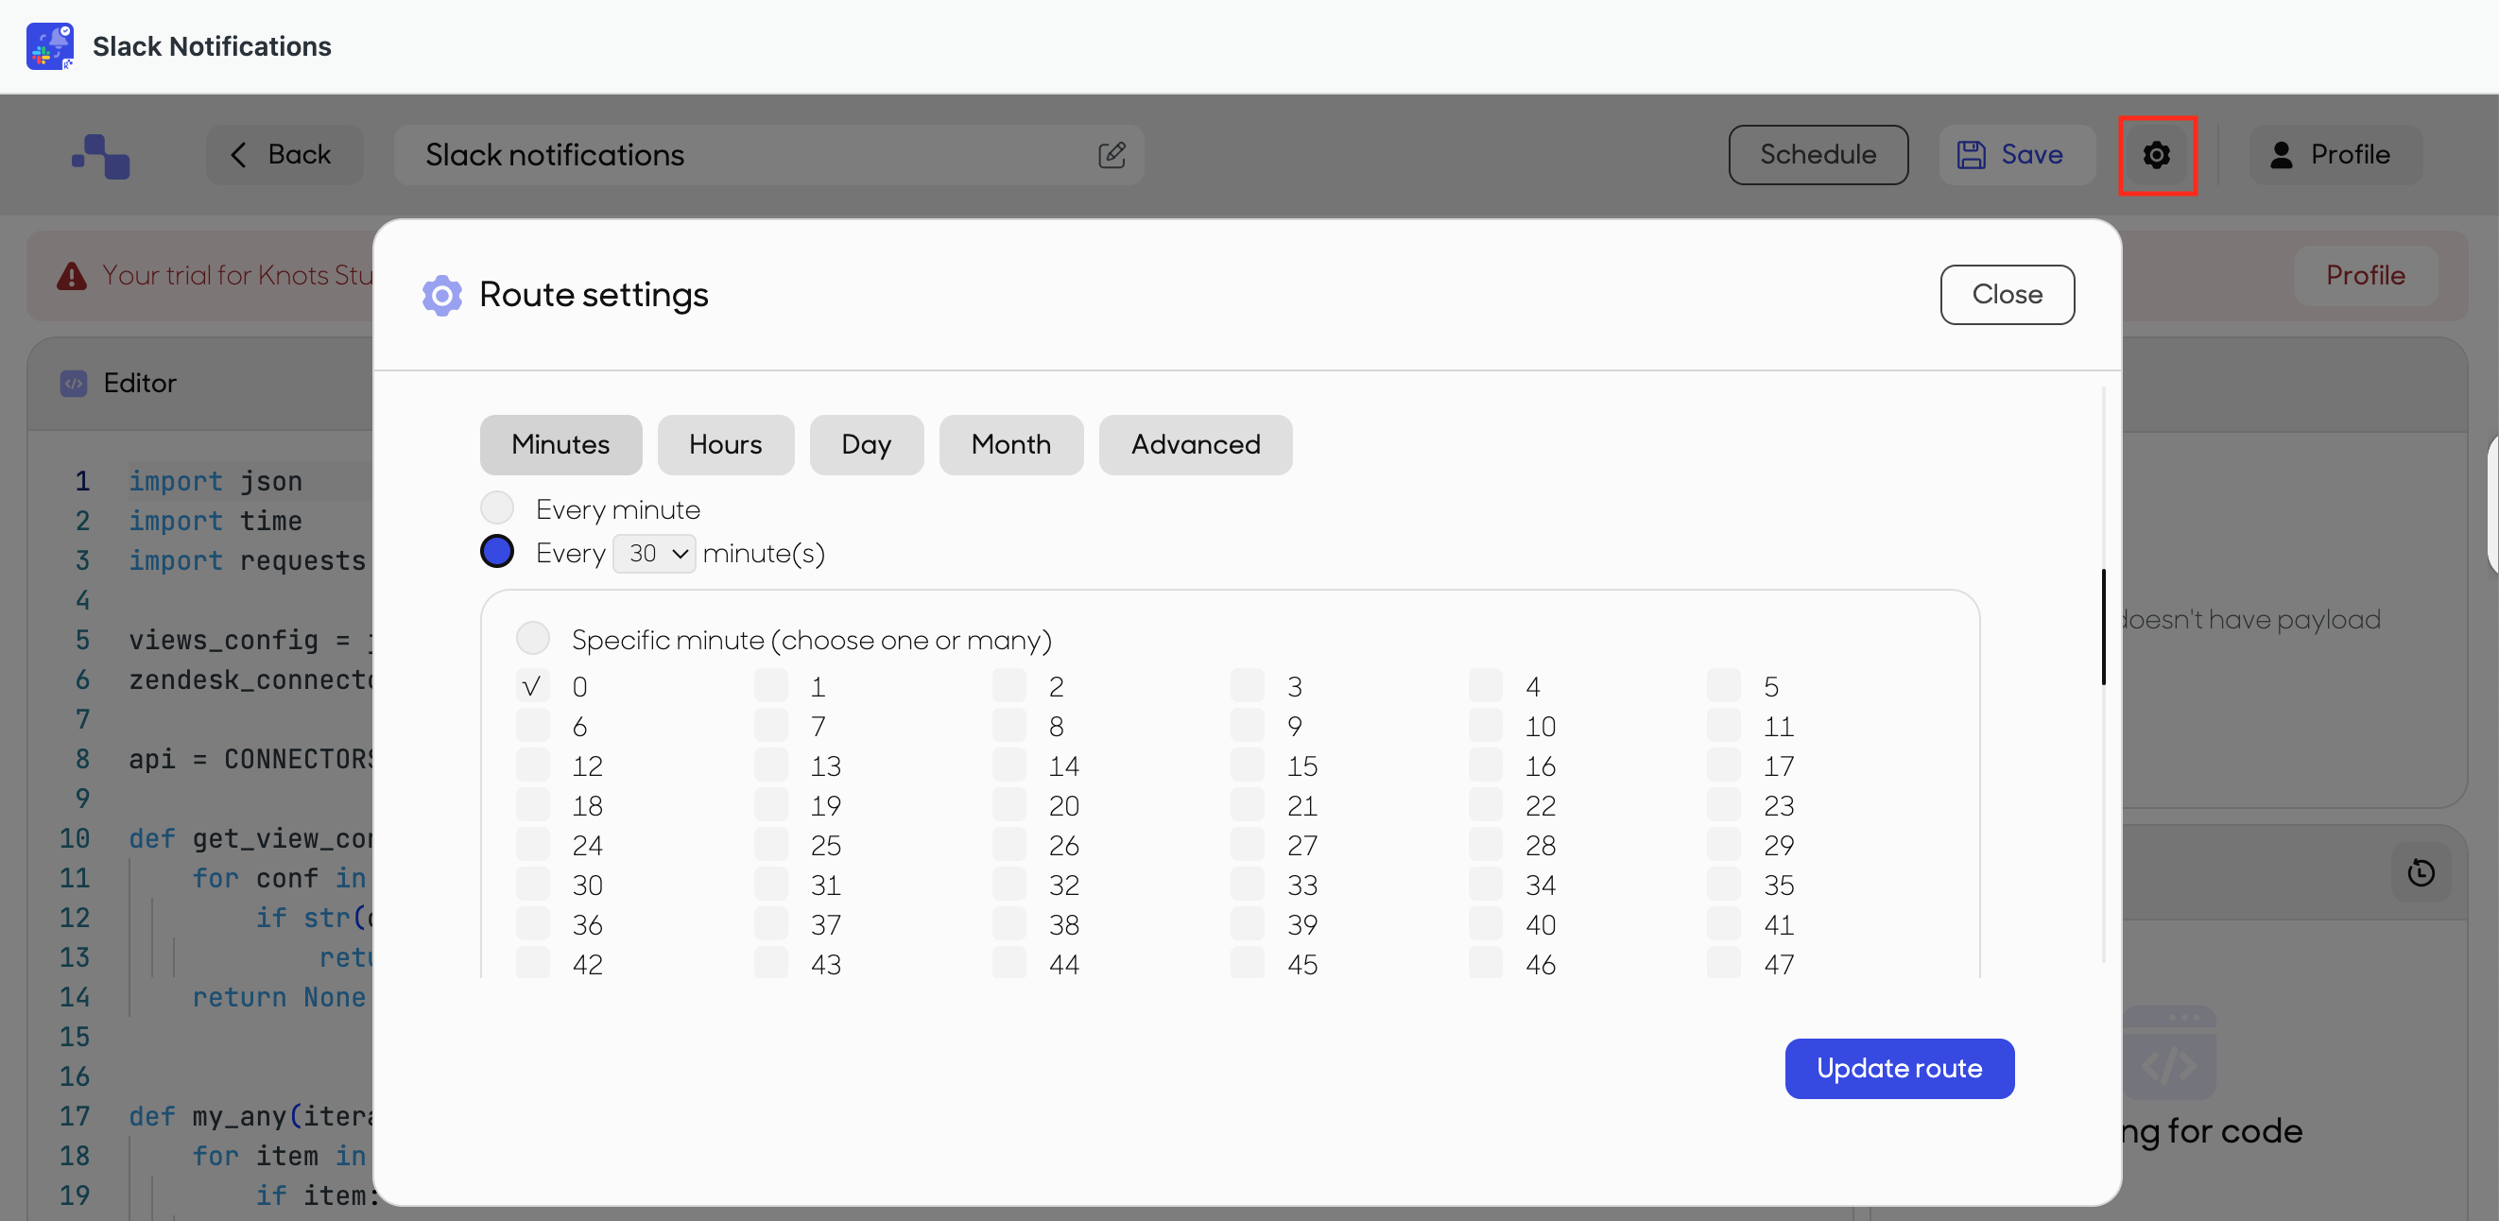Click Profile button in the trial banner

pos(2365,275)
